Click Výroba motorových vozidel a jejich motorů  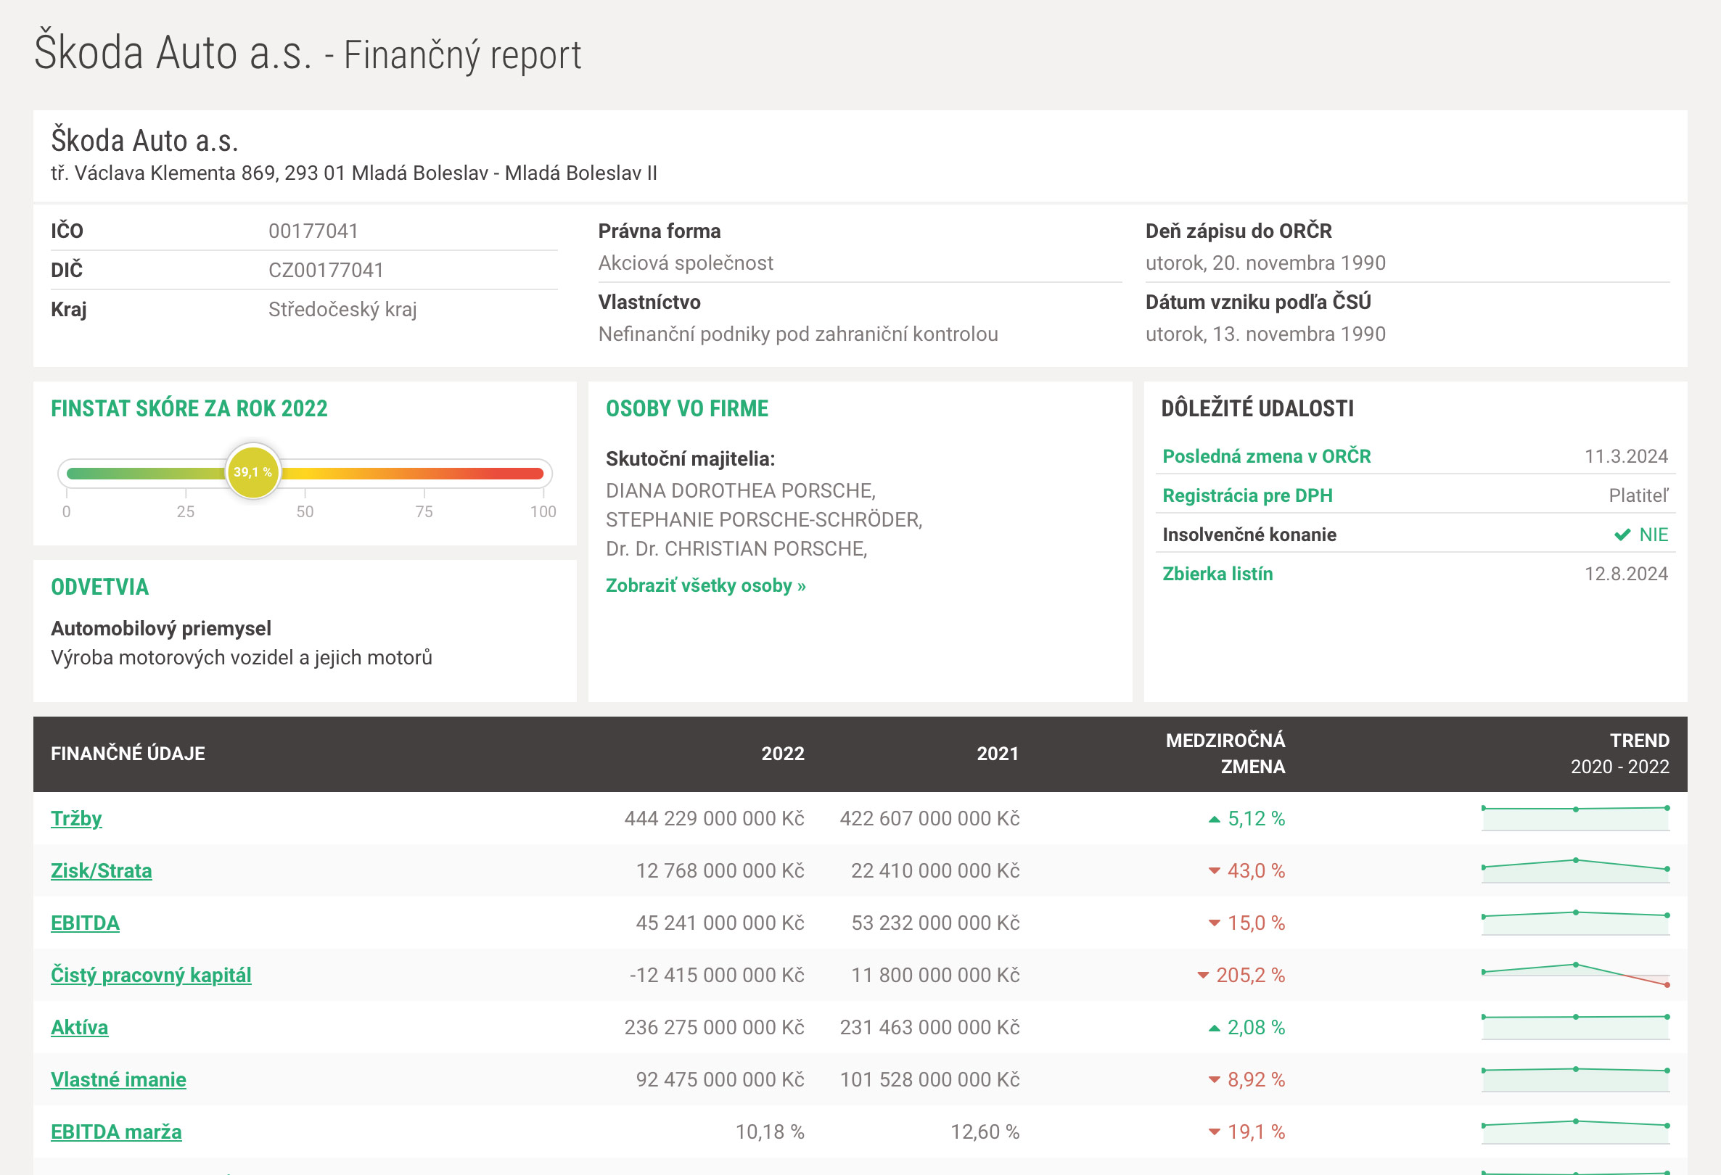point(242,657)
